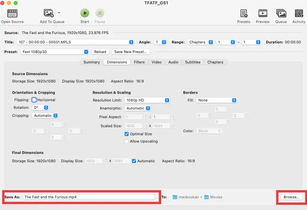307x210 pixels.
Task: Click the Save New Preset... button
Action: coord(131,52)
